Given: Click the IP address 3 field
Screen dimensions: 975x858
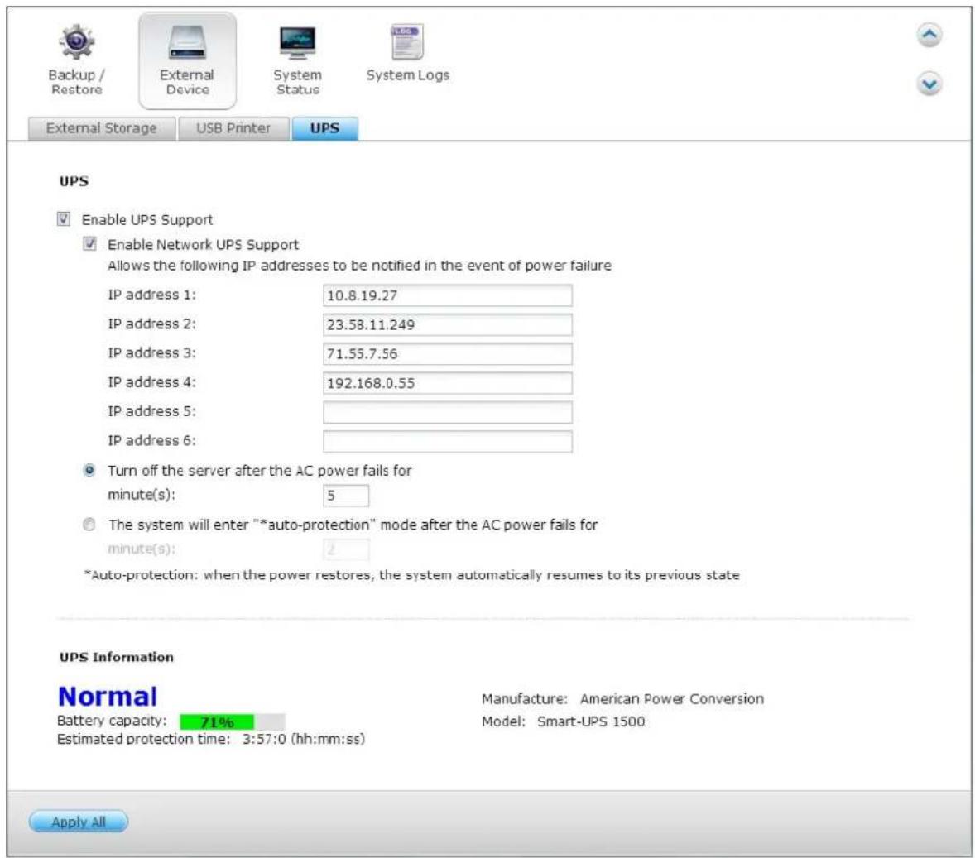Looking at the screenshot, I should pyautogui.click(x=447, y=354).
